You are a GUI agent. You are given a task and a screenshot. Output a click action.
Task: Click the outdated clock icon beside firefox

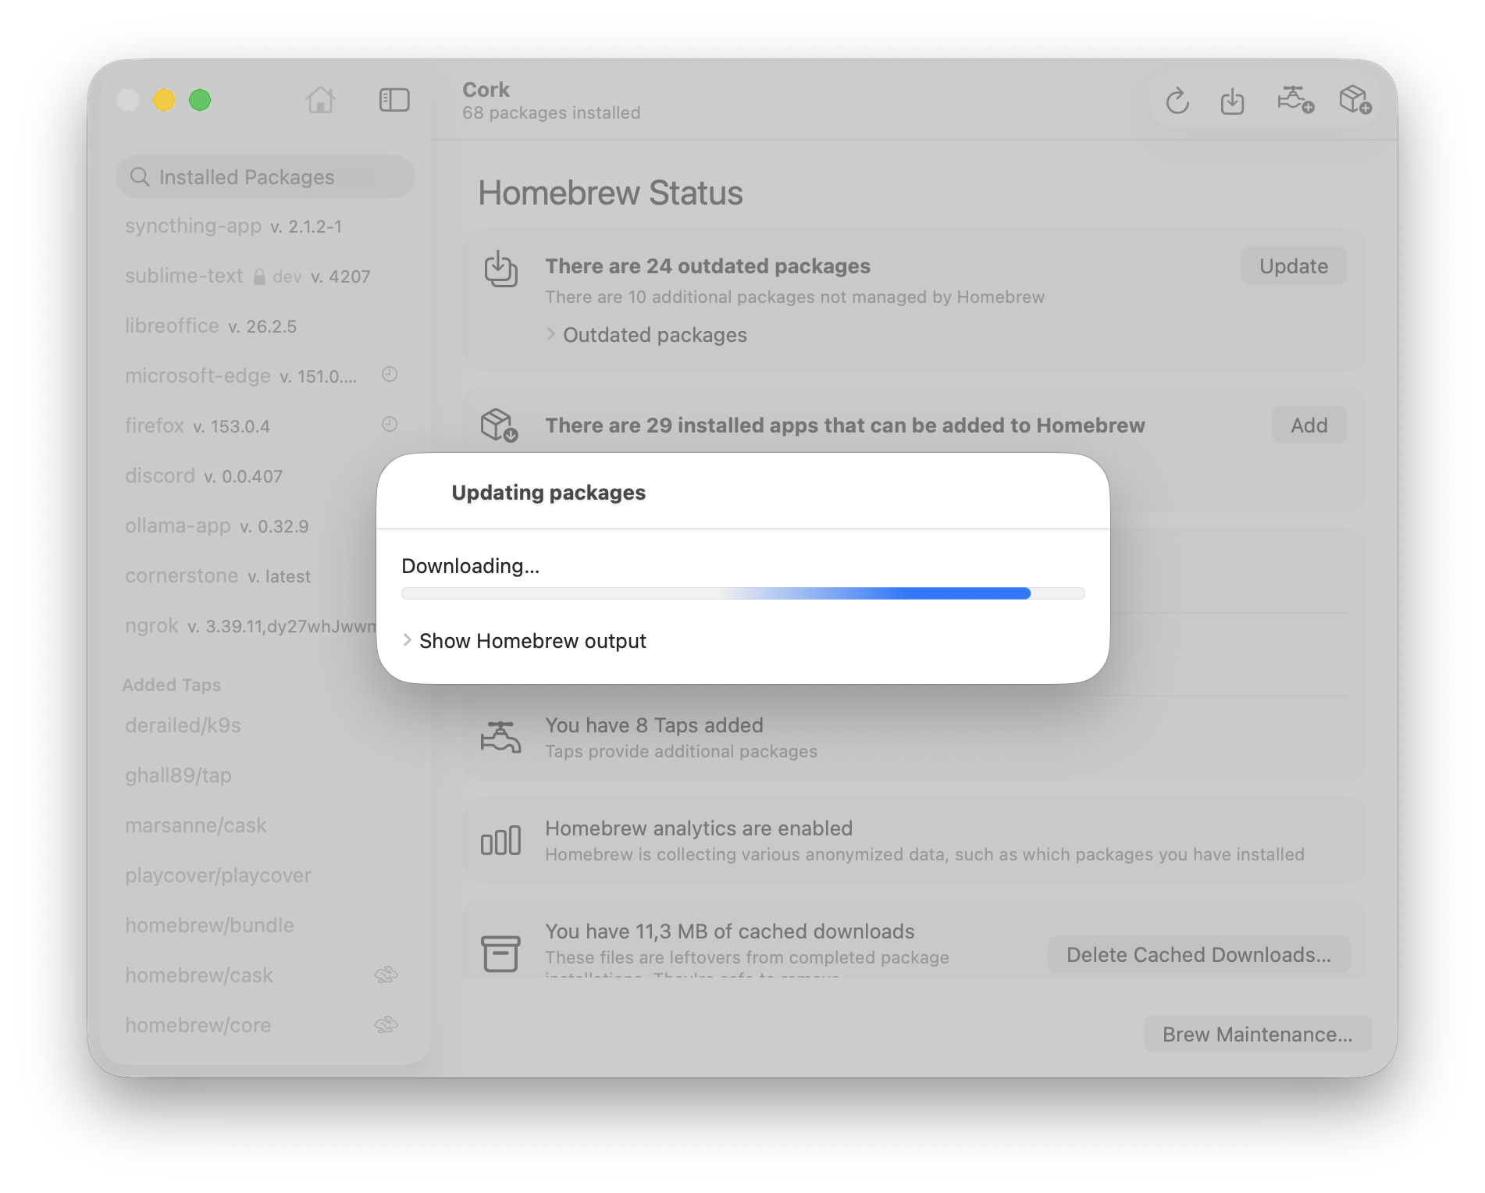(390, 424)
